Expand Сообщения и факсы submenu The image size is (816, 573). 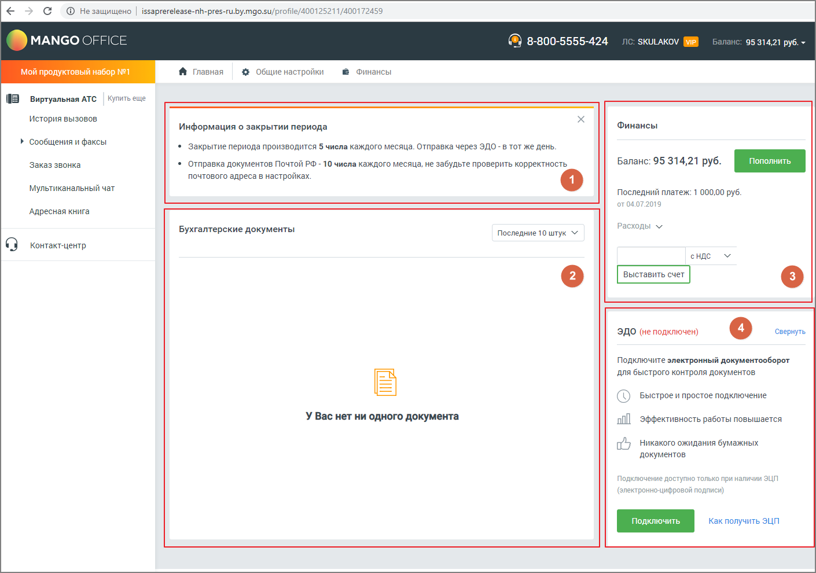coord(22,141)
